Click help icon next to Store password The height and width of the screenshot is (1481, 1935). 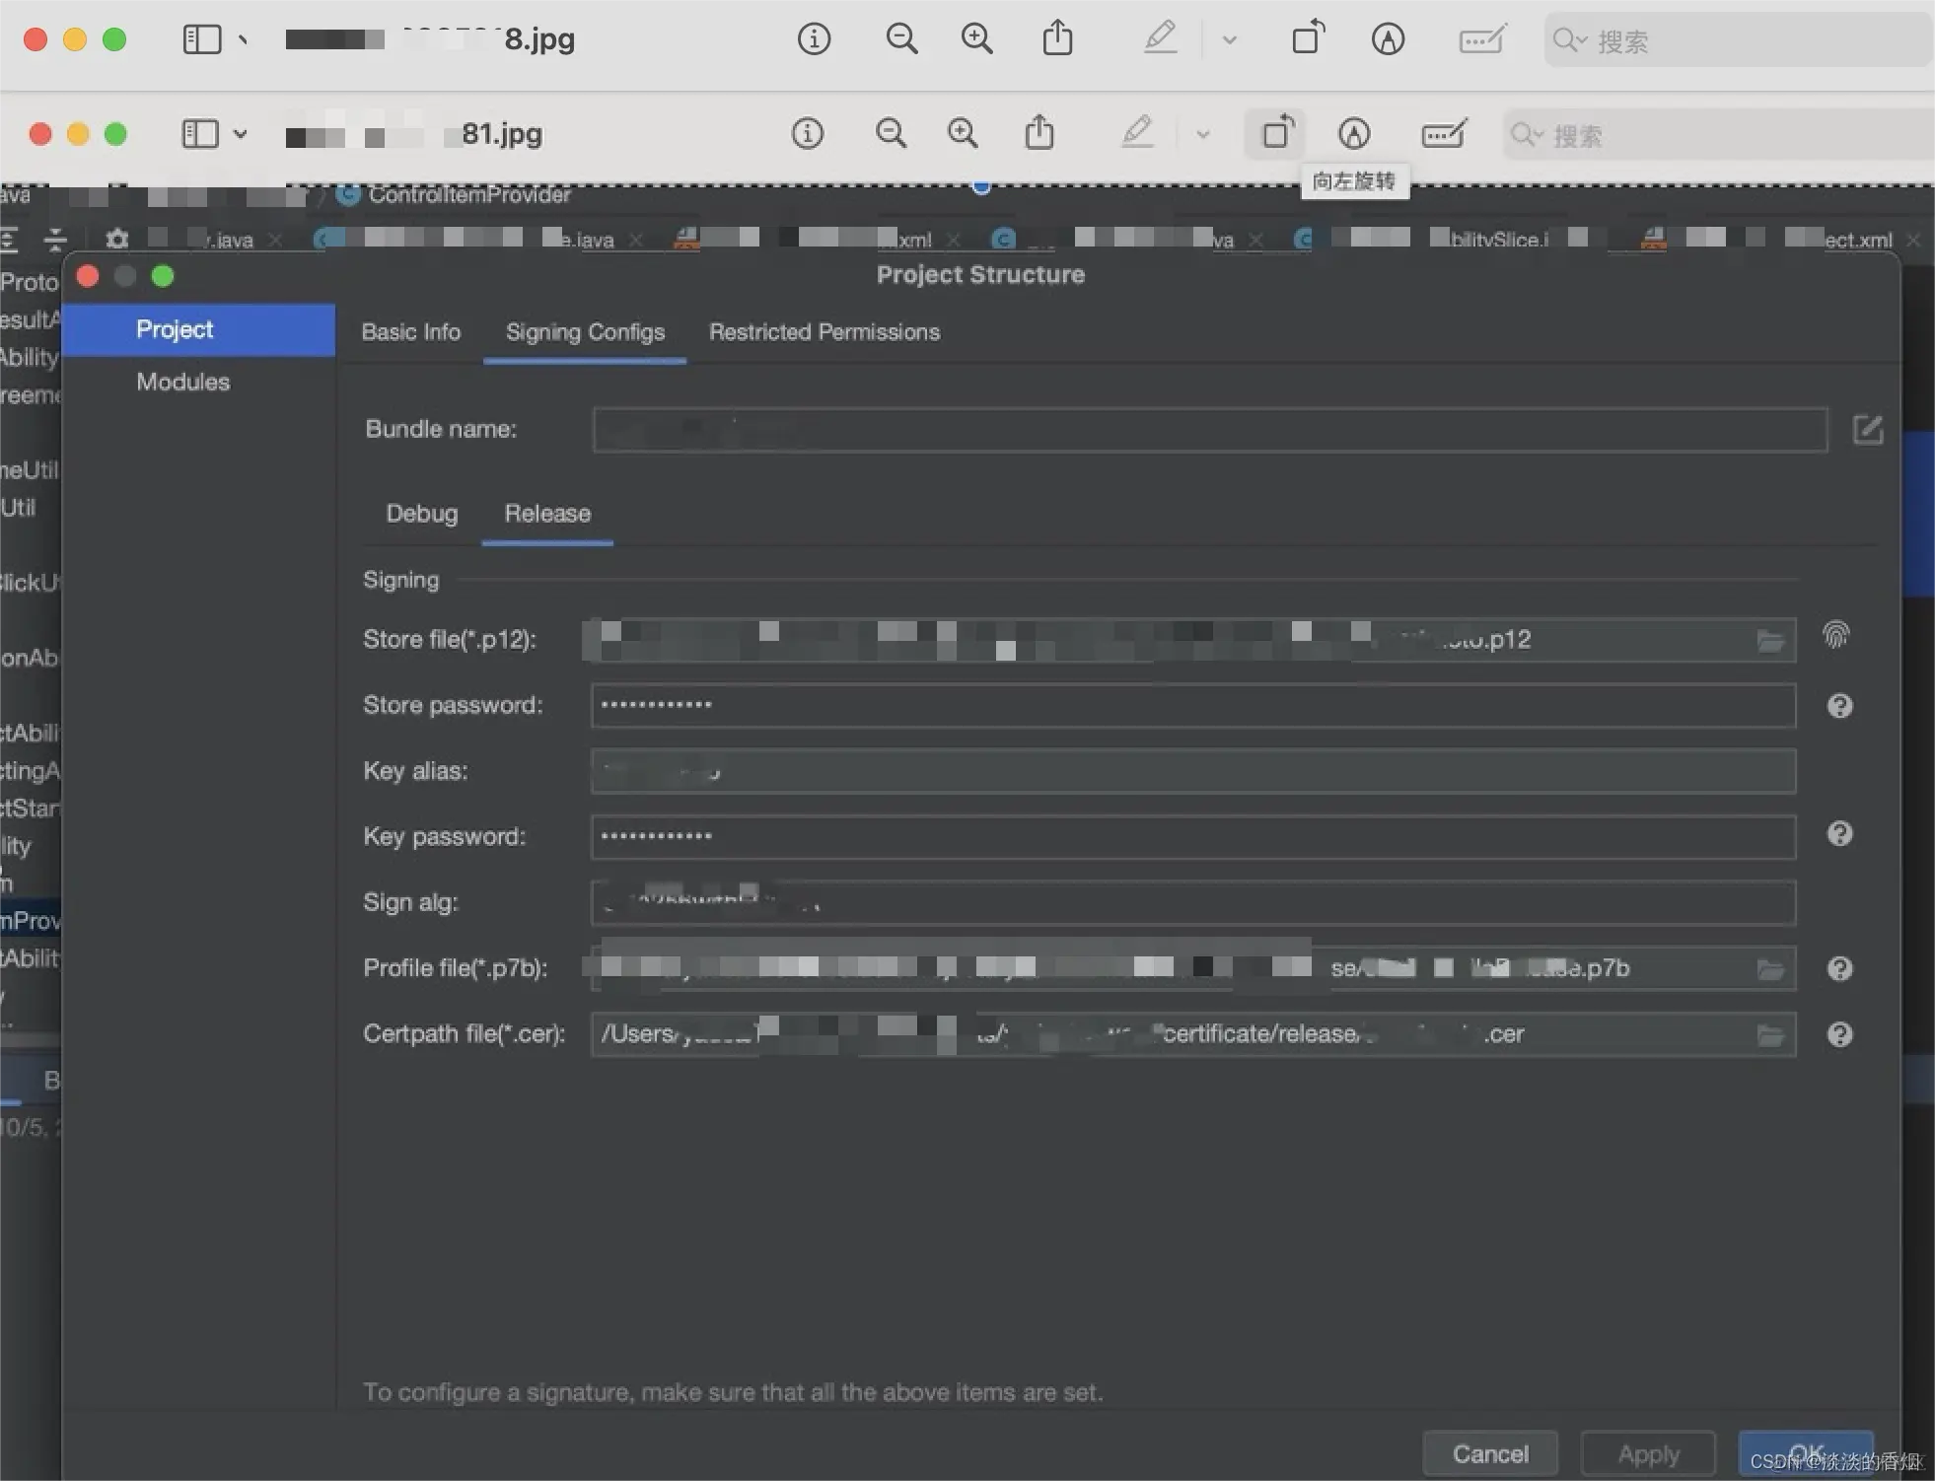pos(1839,706)
